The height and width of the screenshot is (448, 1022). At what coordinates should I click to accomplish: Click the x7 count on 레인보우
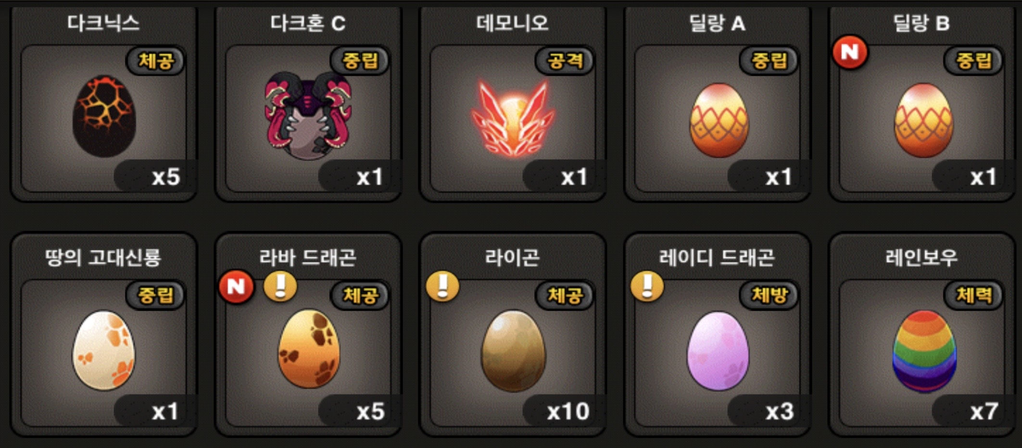pyautogui.click(x=984, y=412)
